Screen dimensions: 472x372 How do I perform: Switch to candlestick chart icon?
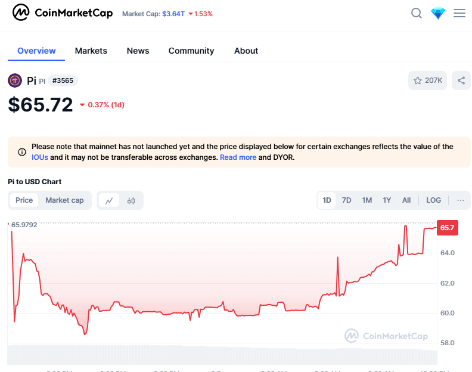tap(131, 200)
